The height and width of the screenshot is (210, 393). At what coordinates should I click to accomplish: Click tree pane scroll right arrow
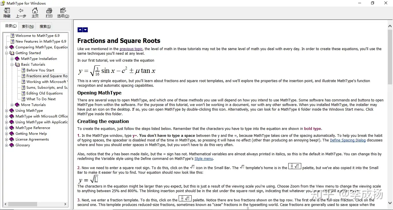pyautogui.click(x=65, y=204)
